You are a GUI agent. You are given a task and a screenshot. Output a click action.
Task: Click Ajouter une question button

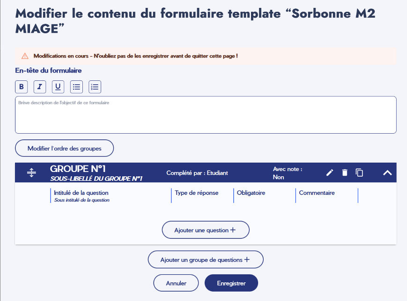coord(206,230)
